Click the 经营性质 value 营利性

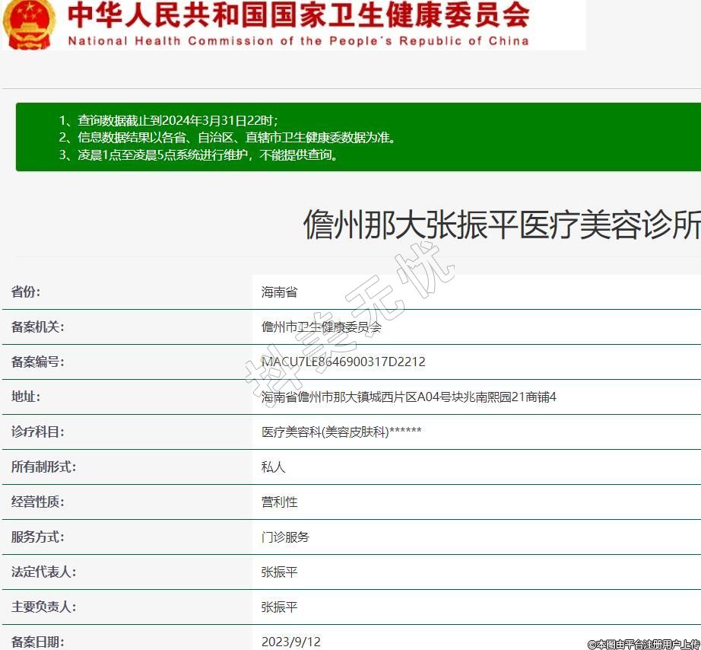[279, 502]
